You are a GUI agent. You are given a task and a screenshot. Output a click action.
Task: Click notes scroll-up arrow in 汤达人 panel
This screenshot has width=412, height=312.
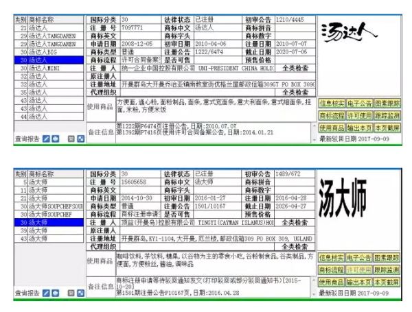point(314,125)
